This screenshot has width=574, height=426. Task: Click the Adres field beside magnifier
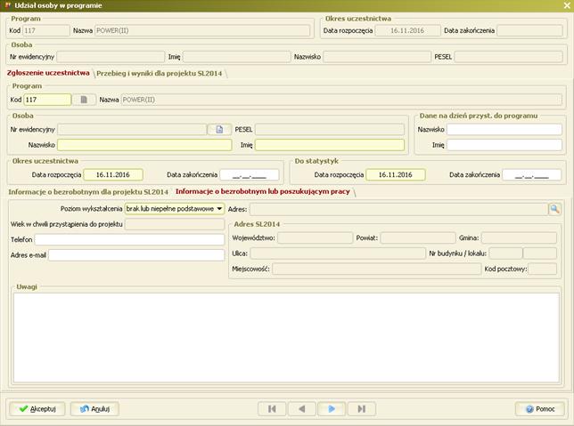398,209
